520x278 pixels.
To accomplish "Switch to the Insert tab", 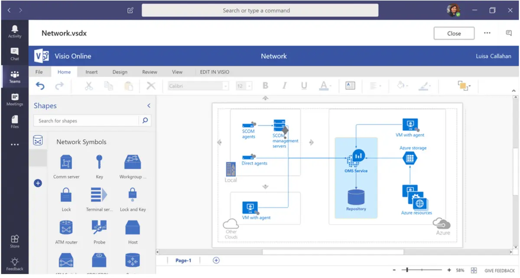I will click(91, 72).
